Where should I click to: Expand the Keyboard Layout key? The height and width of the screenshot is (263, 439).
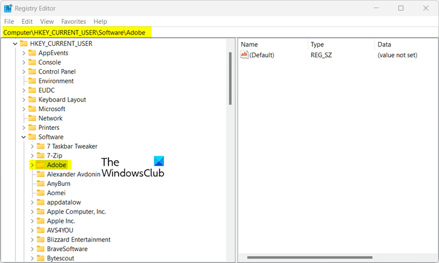point(24,100)
